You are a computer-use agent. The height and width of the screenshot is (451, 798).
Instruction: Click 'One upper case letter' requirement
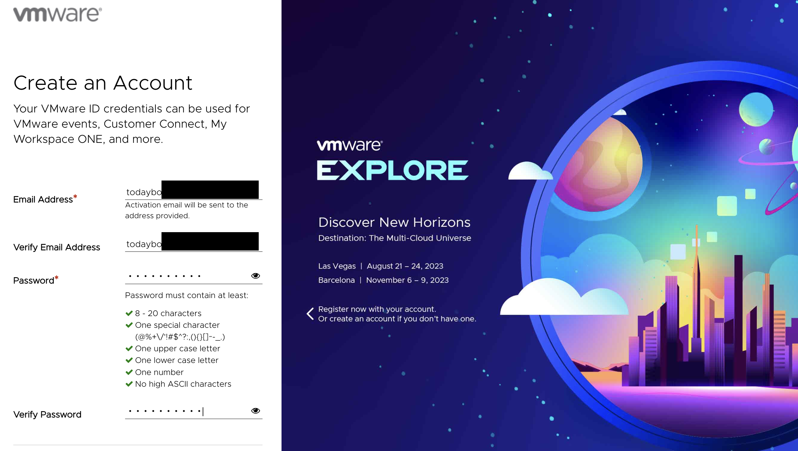click(178, 348)
